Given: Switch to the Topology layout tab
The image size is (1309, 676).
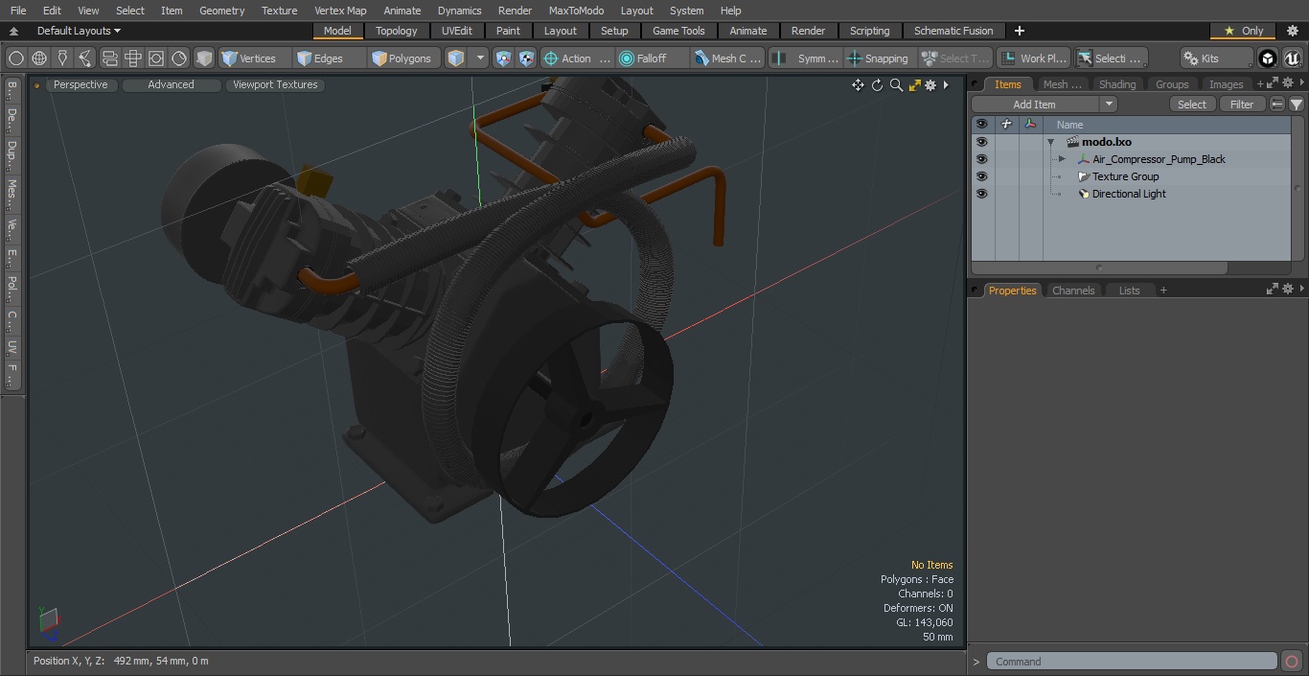Looking at the screenshot, I should 397,31.
